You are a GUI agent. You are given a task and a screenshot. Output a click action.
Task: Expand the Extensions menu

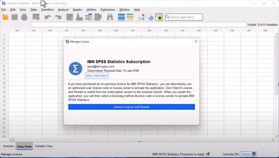point(108,10)
